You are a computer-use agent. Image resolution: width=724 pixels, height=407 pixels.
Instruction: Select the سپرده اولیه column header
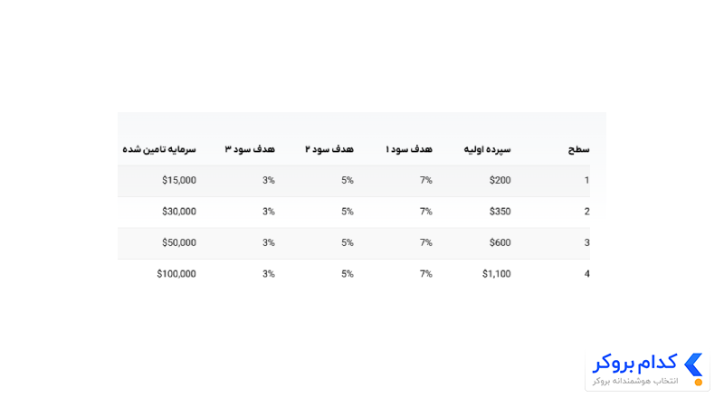tap(487, 149)
